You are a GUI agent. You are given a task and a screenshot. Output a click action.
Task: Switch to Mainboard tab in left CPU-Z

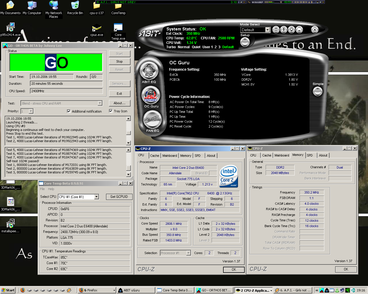click(x=170, y=156)
